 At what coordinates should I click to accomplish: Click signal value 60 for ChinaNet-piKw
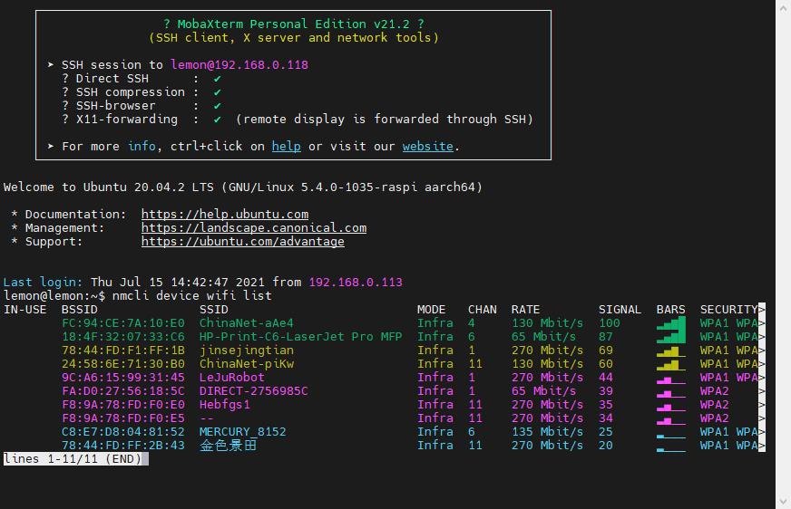tap(606, 363)
